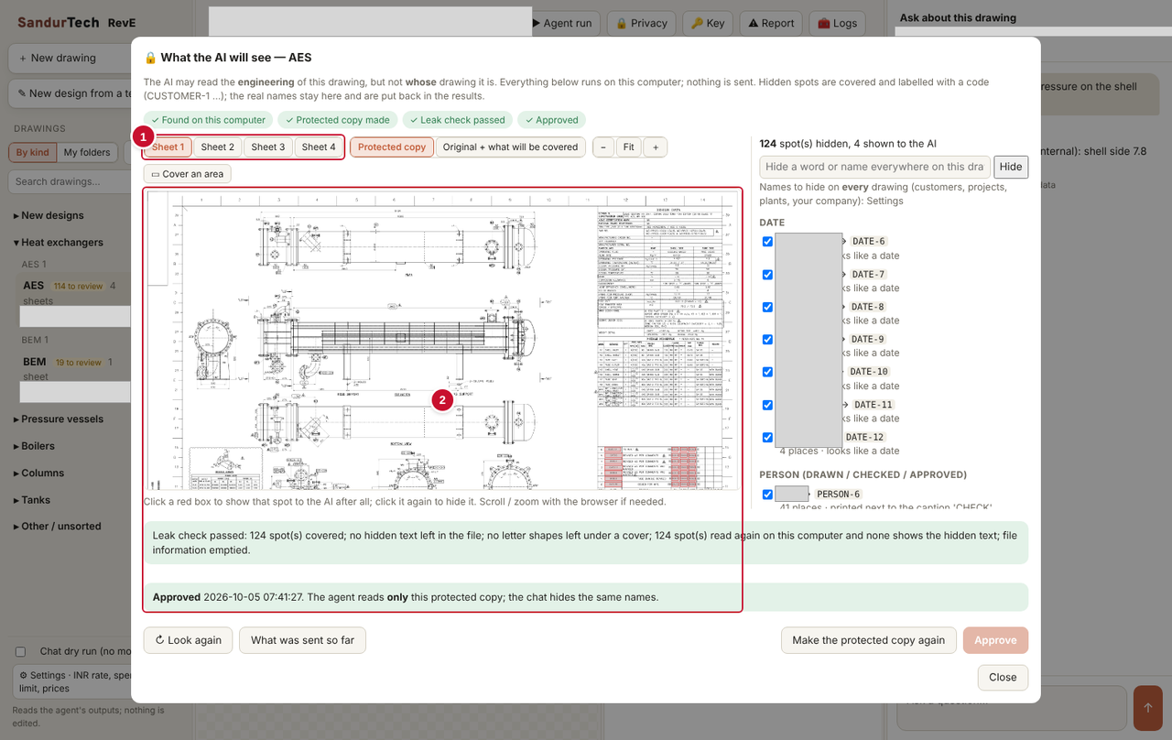Image resolution: width=1172 pixels, height=740 pixels.
Task: Open the Report warning button
Action: [770, 23]
